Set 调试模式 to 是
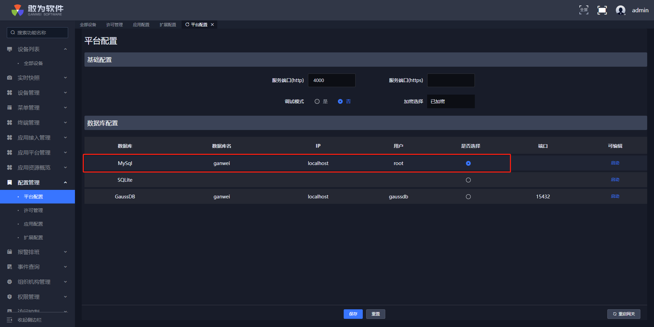 coord(317,101)
